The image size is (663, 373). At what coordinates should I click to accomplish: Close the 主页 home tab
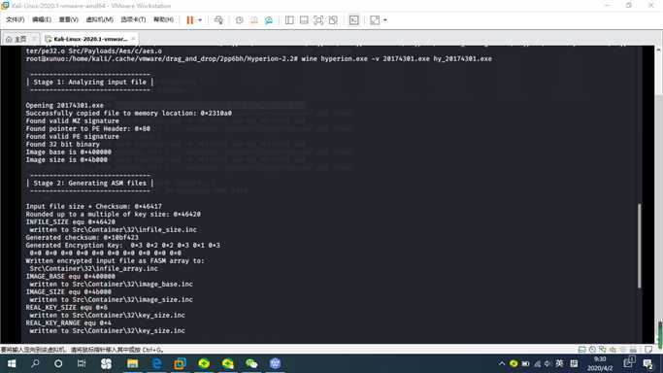click(x=34, y=39)
